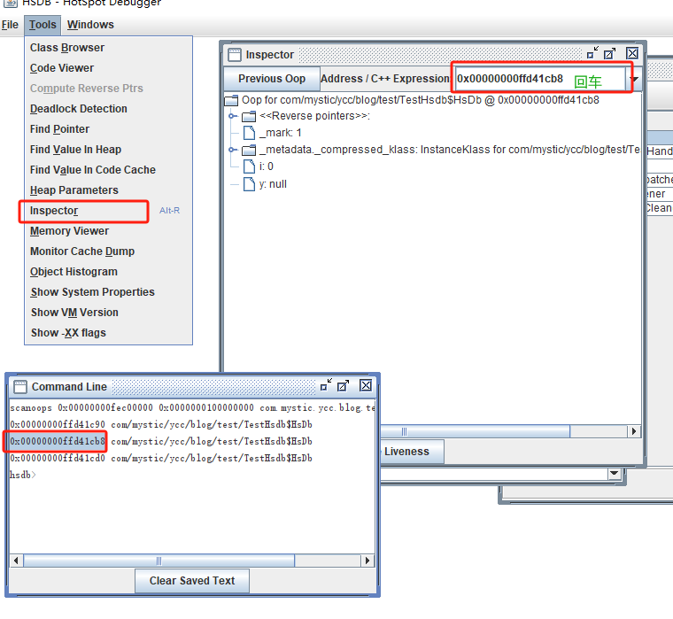Click the _mark document icon
The image size is (673, 619).
pyautogui.click(x=249, y=133)
